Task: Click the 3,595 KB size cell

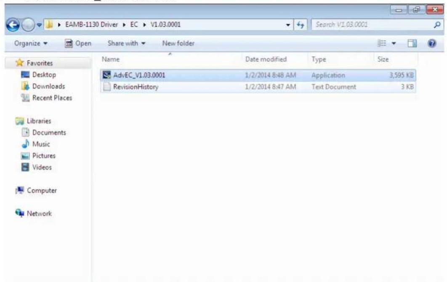Action: pos(402,75)
